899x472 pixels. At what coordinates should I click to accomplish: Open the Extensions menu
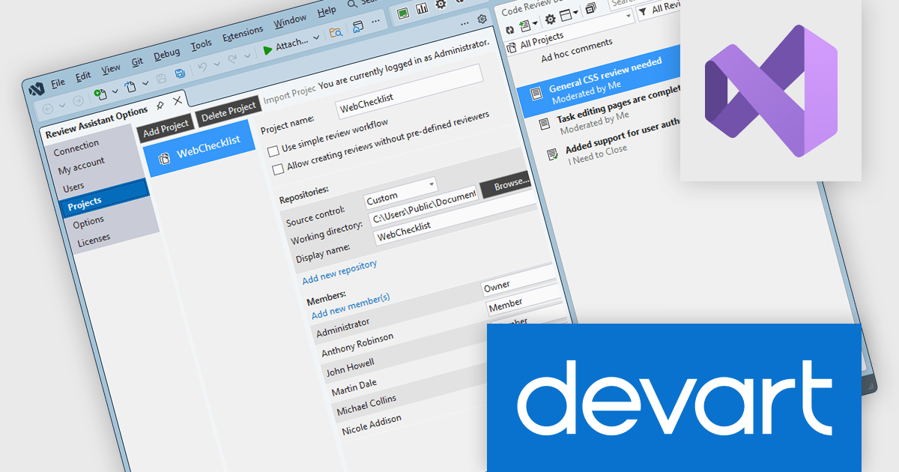point(243,34)
